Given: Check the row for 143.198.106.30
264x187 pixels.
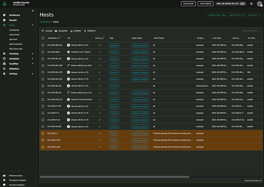Looking at the screenshot, I should [43, 86].
